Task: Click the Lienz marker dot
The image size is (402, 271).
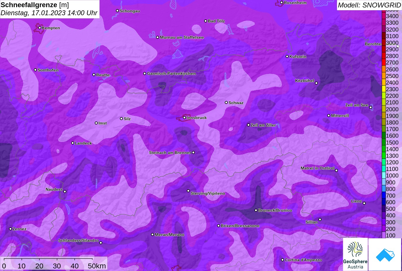Action: click(364, 203)
